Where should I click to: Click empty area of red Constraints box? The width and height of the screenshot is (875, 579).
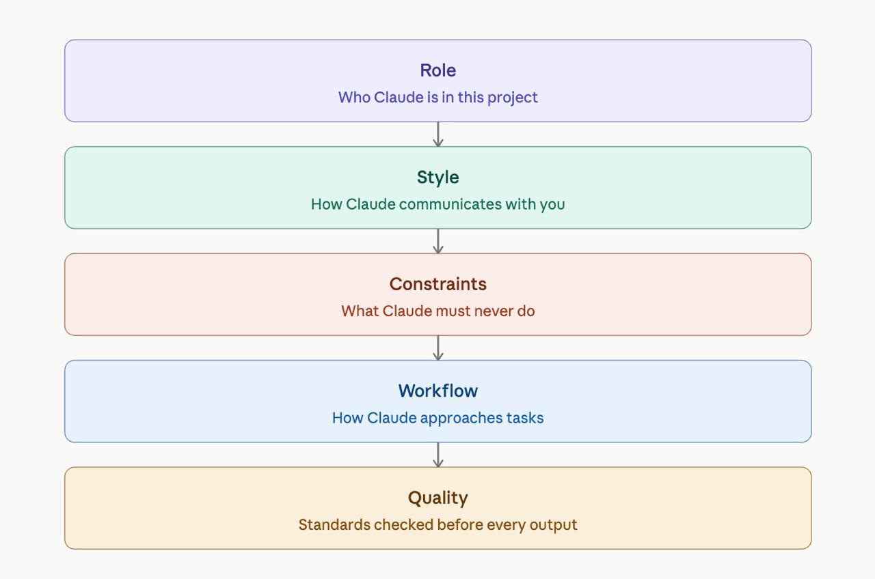coord(205,294)
